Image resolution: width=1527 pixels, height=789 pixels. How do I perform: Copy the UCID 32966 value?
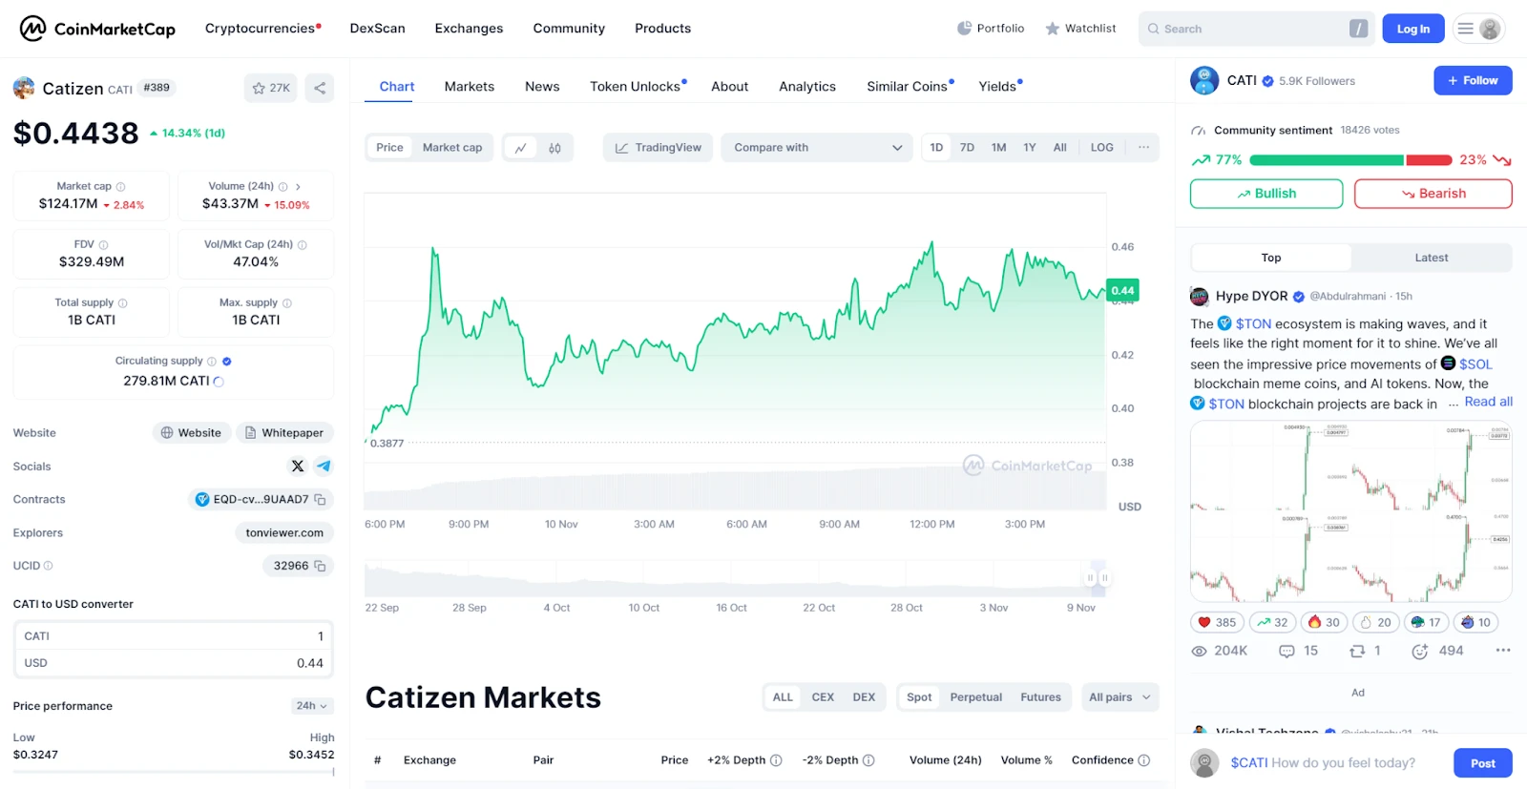321,567
